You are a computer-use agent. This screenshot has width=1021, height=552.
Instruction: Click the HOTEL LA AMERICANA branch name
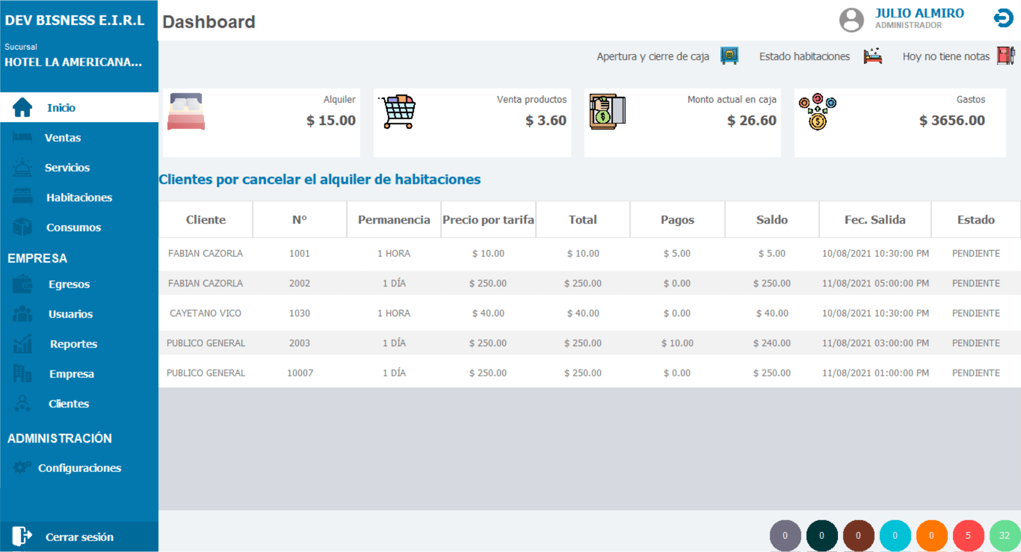[x=73, y=62]
